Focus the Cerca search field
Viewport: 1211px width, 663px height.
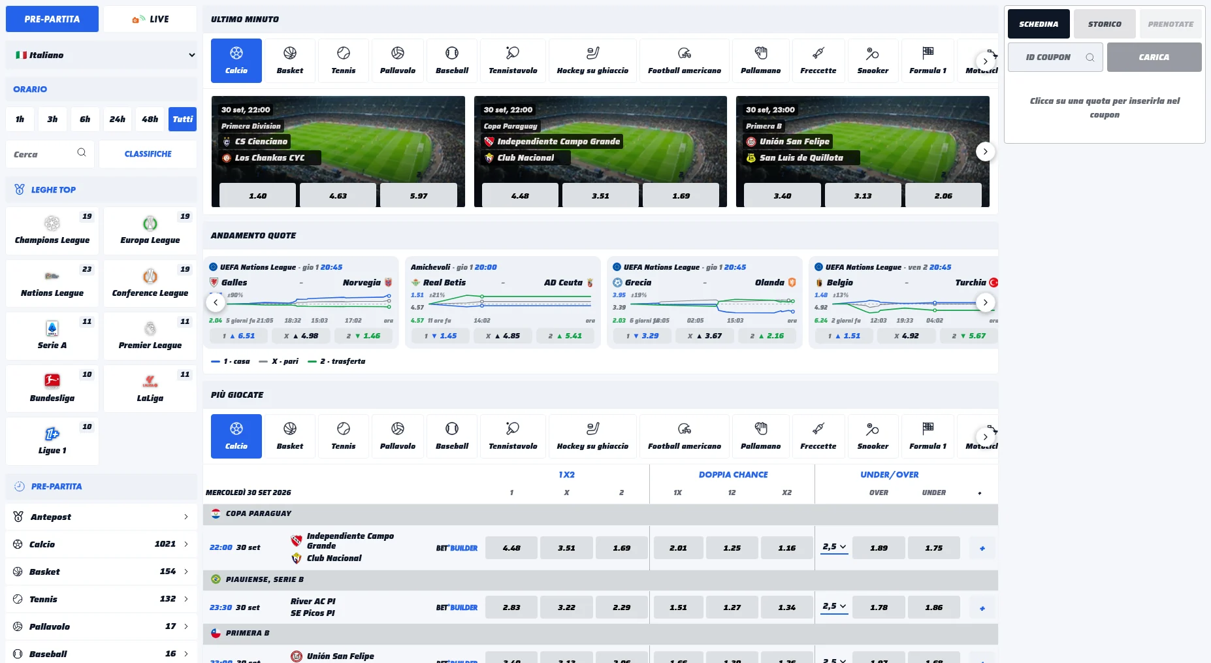(x=50, y=154)
